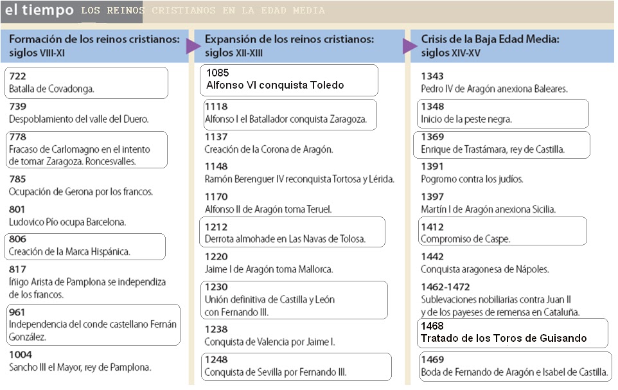Select the 778 Fracaso de Carlomagno entry
Viewport: 618px width, 390px height.
[x=86, y=150]
